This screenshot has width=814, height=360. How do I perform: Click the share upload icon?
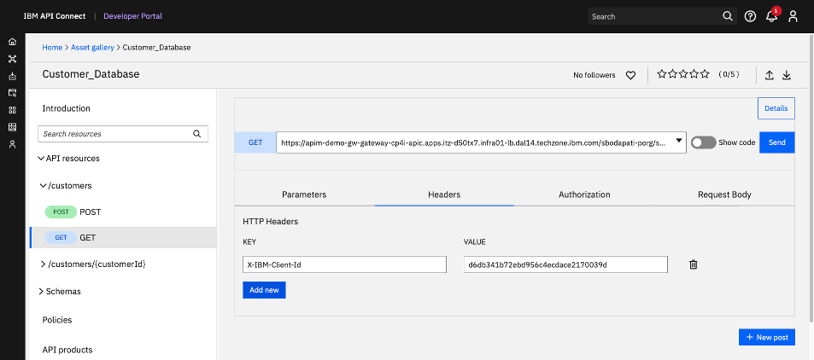click(770, 75)
